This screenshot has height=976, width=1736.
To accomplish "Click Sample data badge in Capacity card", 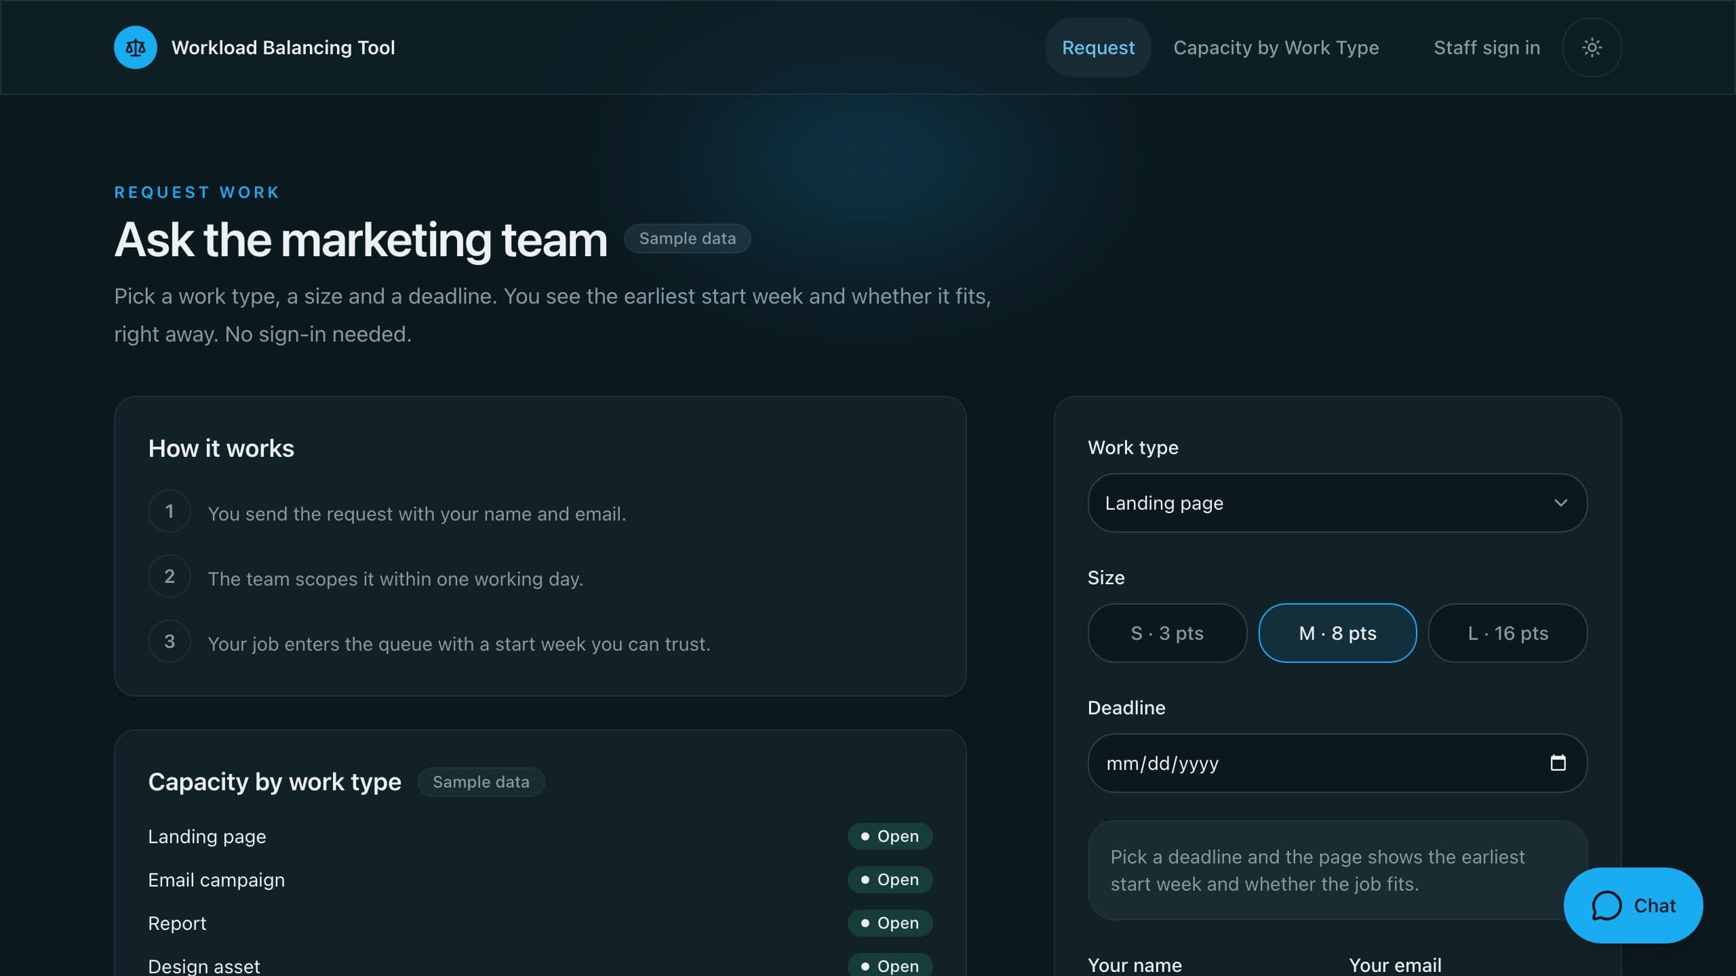I will pyautogui.click(x=481, y=782).
